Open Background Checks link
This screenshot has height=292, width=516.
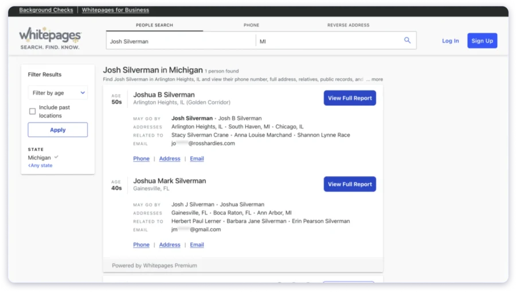46,10
